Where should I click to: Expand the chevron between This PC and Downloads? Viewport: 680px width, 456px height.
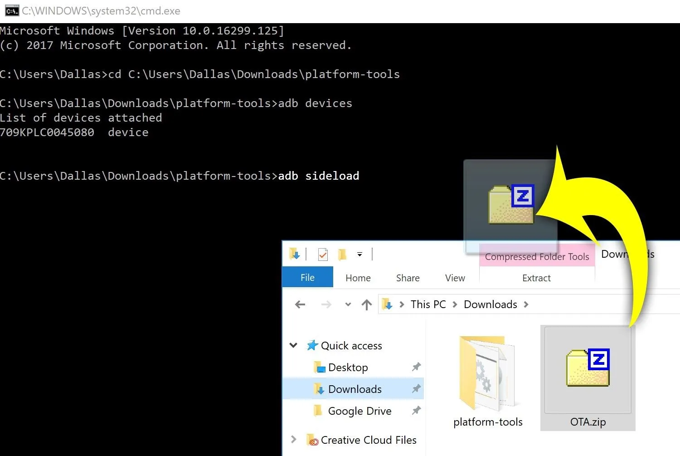tap(455, 304)
